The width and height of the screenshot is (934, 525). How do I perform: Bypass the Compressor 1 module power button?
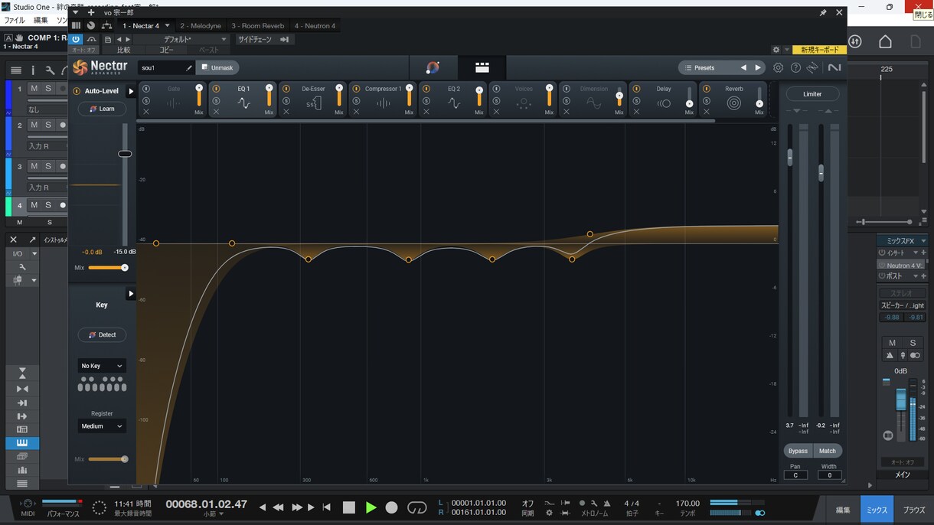pyautogui.click(x=357, y=89)
